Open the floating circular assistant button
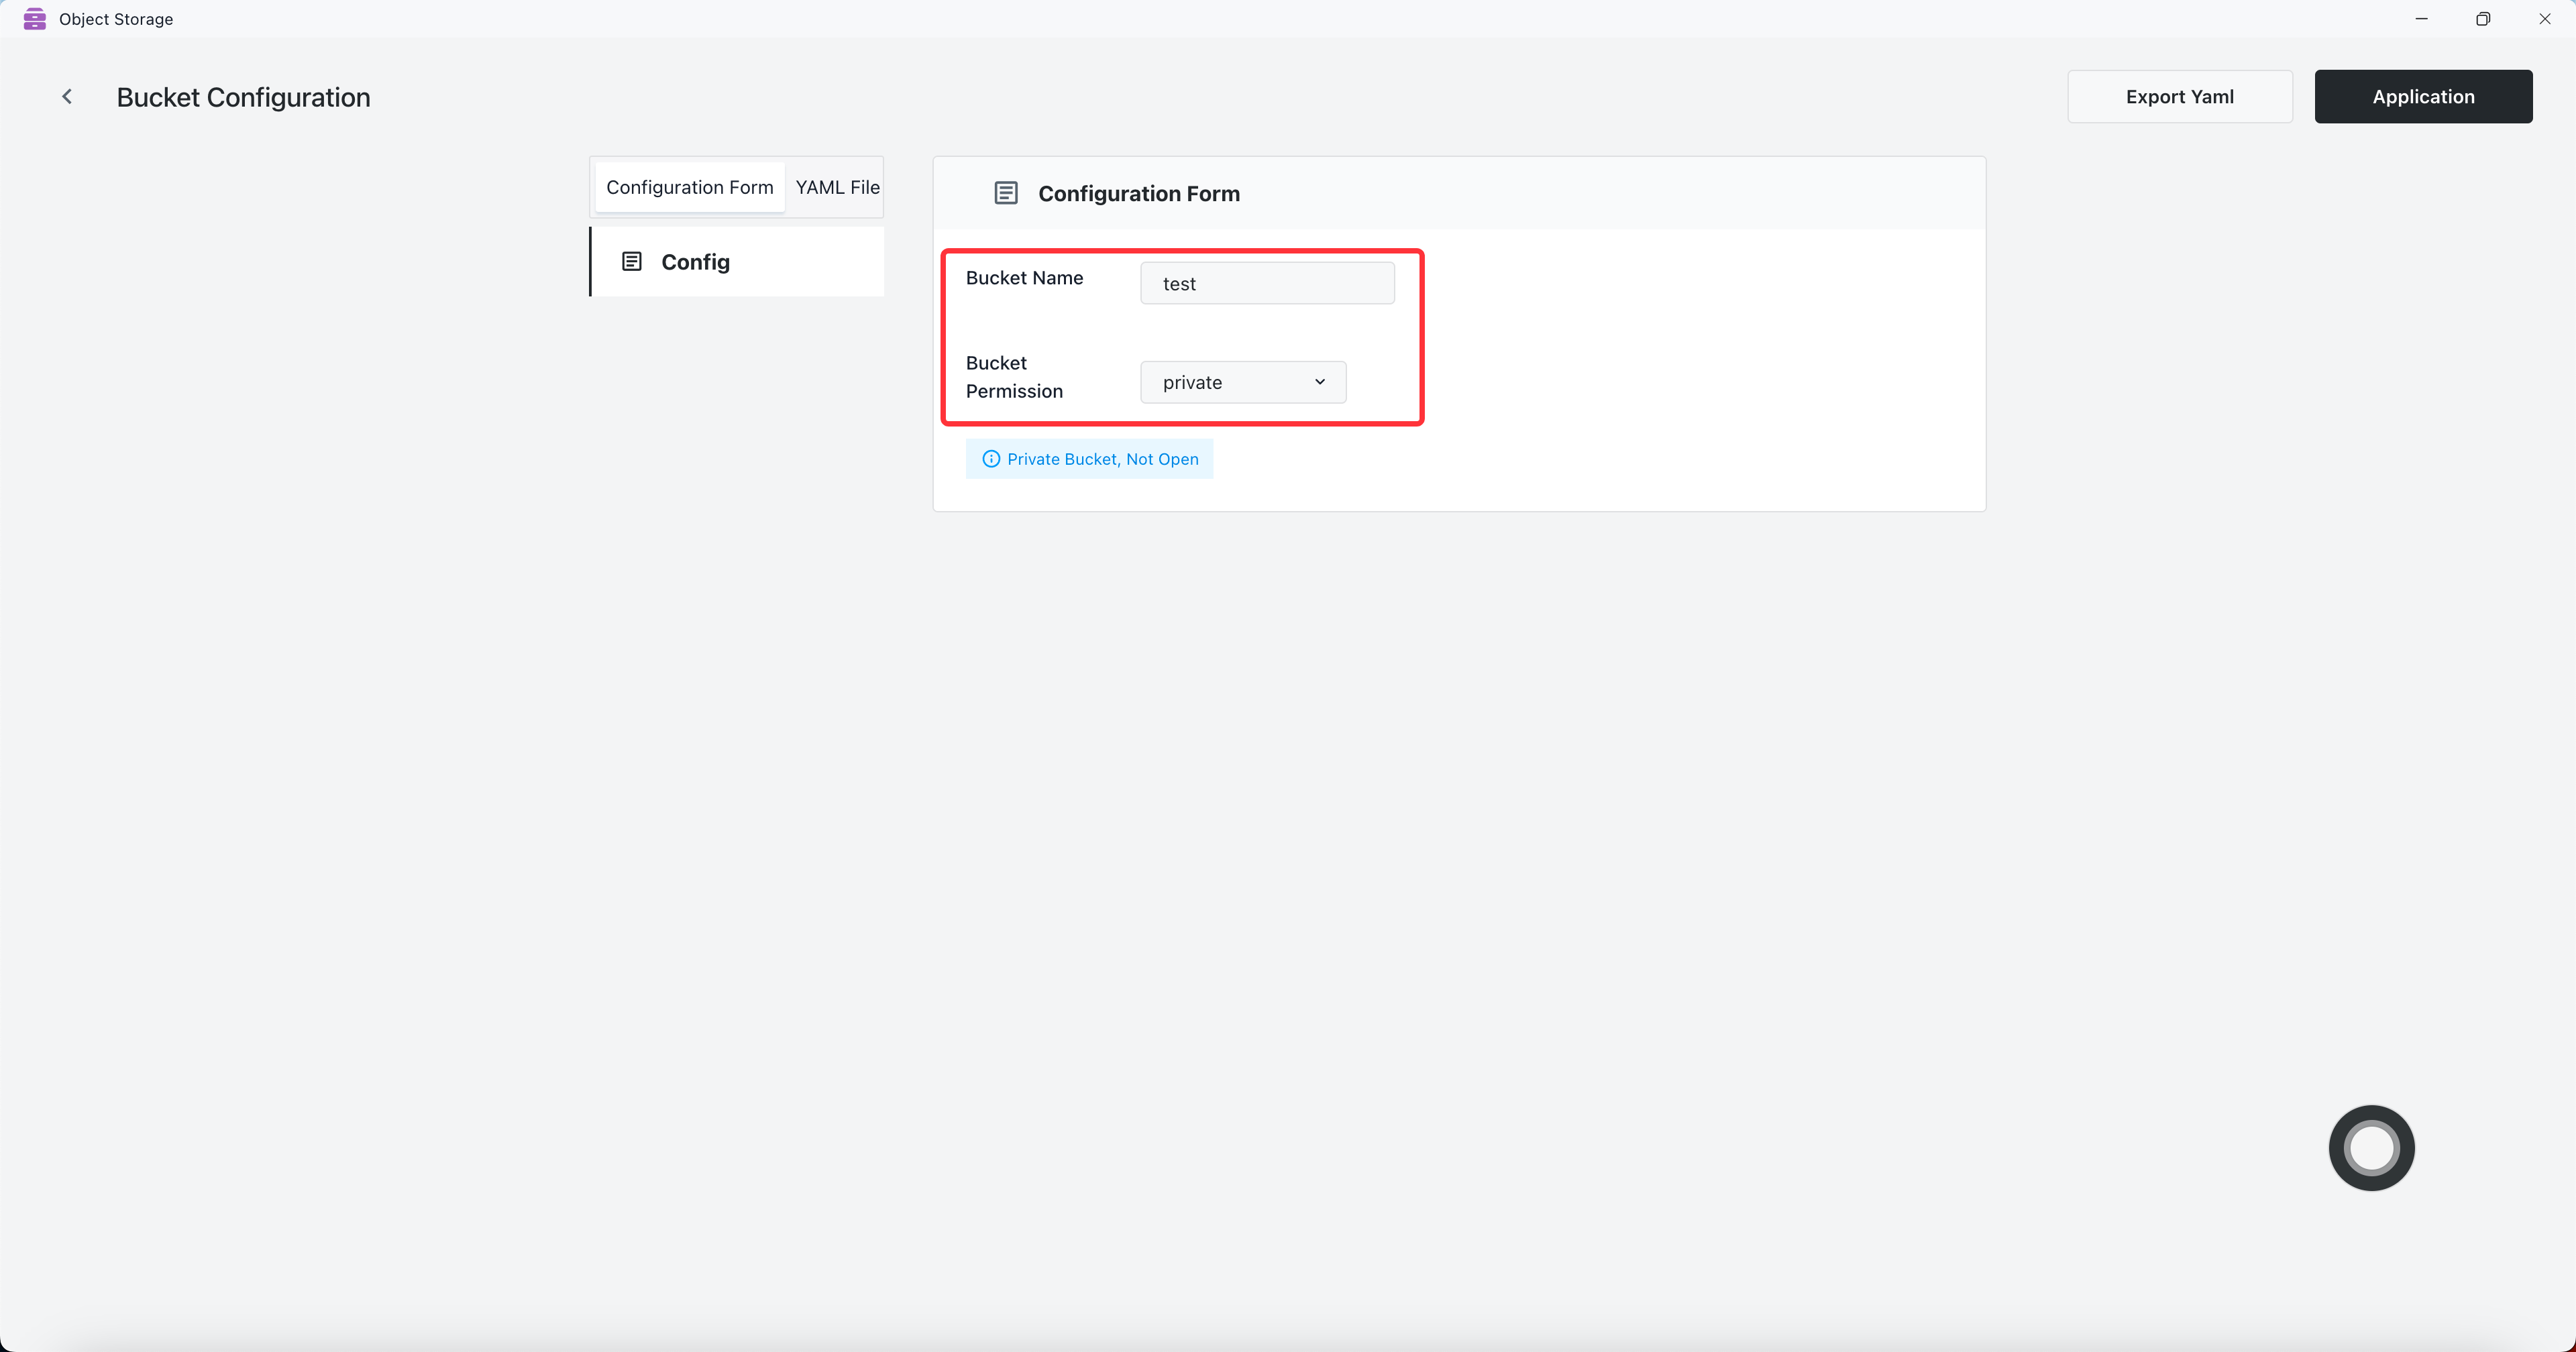Image resolution: width=2576 pixels, height=1352 pixels. [x=2371, y=1147]
